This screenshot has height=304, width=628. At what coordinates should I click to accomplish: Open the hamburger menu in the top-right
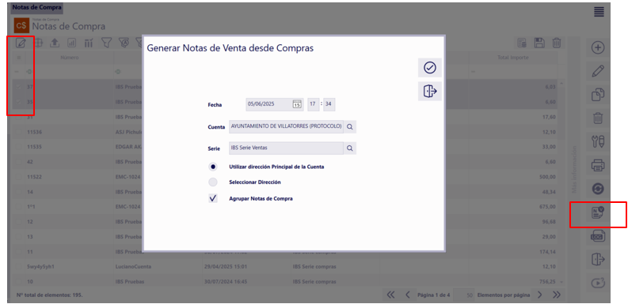click(599, 12)
